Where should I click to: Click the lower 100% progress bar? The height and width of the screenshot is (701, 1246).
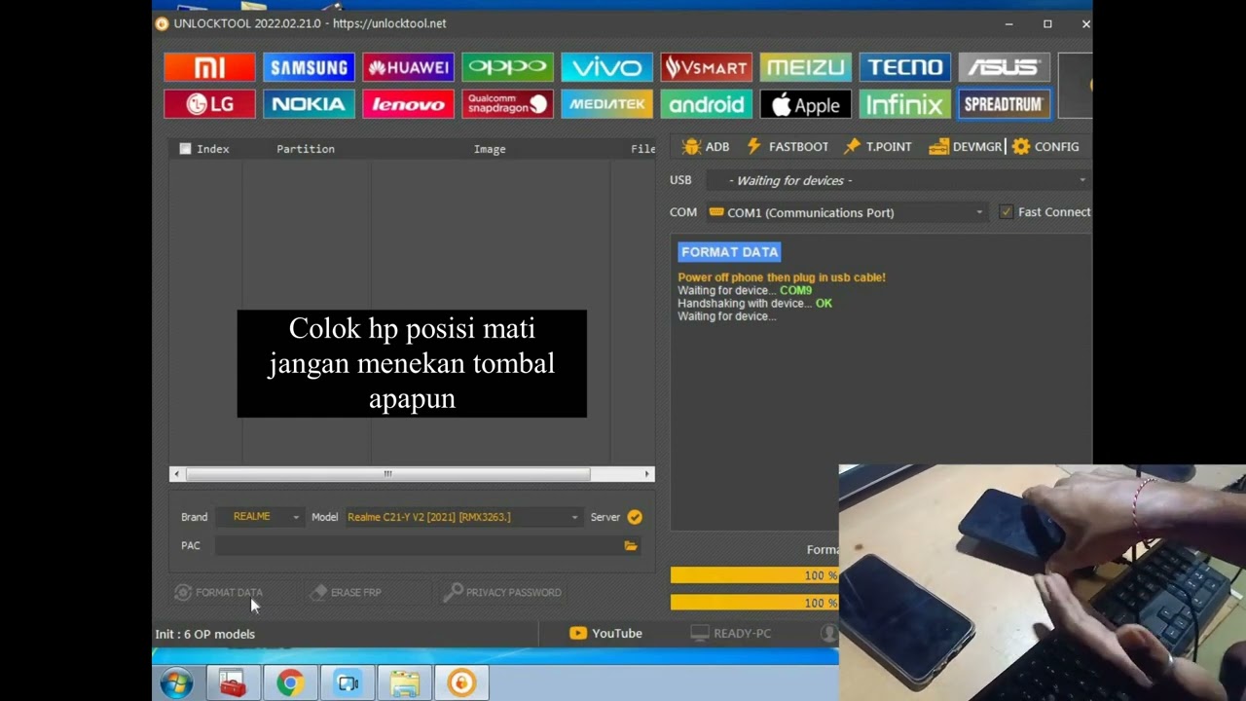tap(754, 603)
